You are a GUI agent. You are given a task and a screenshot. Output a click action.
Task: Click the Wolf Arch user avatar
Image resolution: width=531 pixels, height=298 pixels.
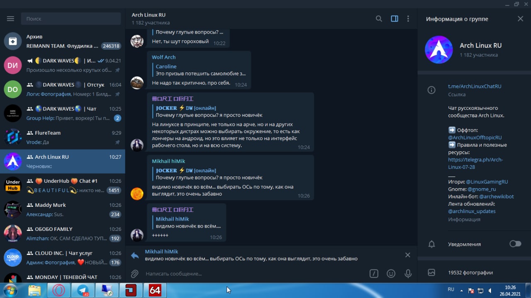137,82
